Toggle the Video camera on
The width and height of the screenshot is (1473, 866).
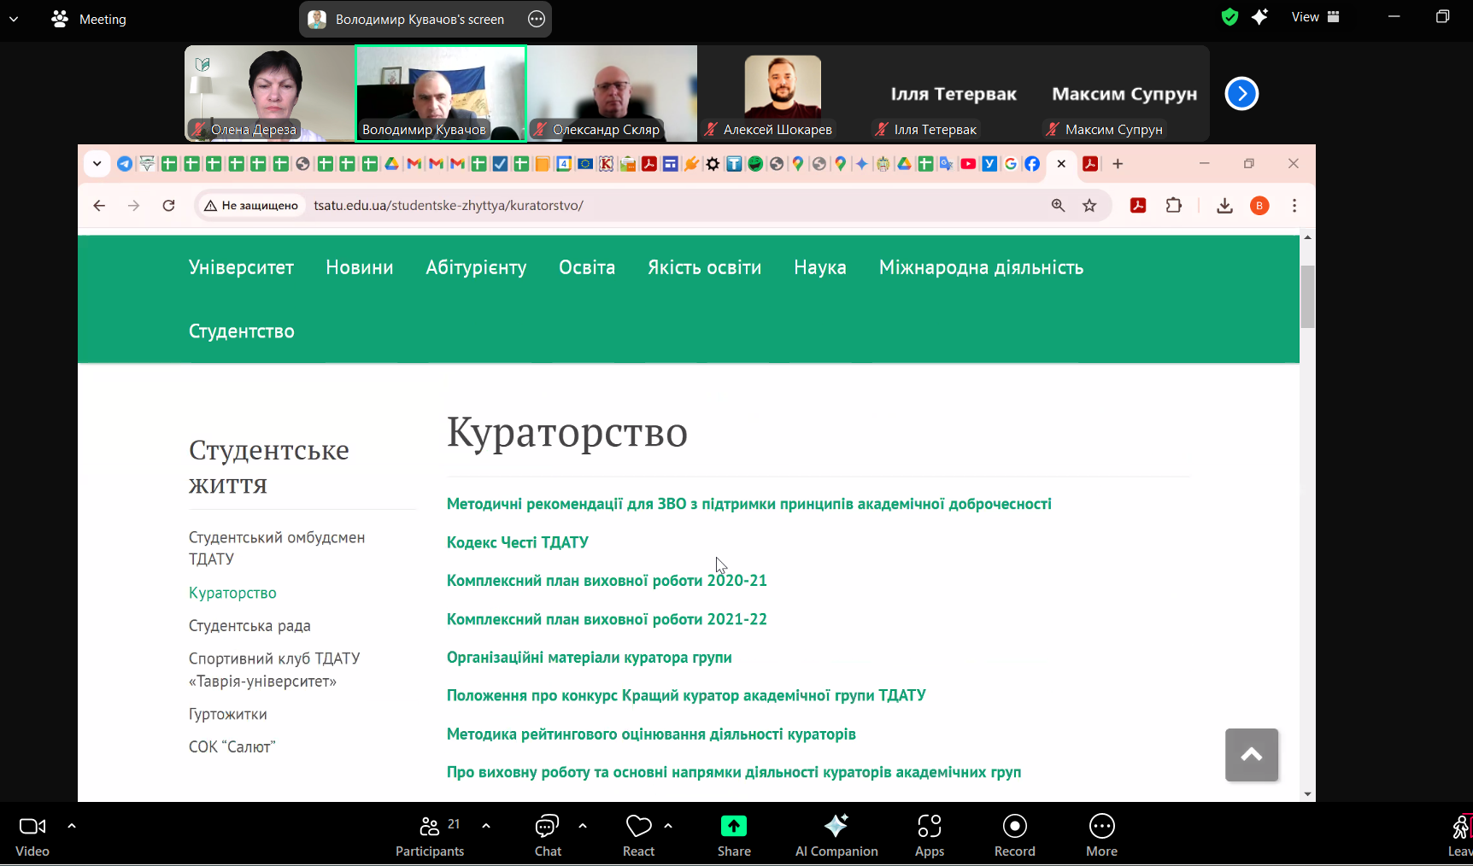click(x=32, y=835)
